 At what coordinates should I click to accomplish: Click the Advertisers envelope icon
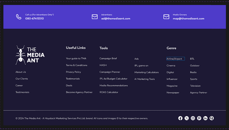coord(95,17)
